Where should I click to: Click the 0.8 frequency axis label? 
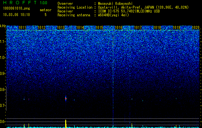[3, 90]
